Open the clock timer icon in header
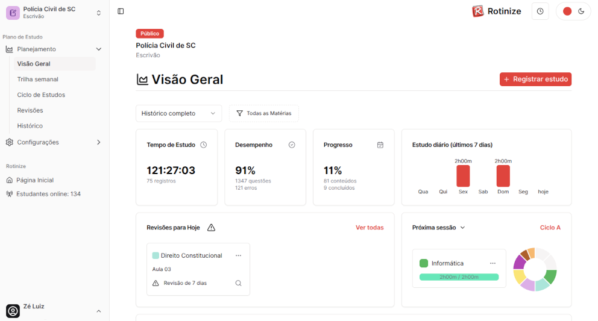The image size is (598, 321). coord(540,11)
